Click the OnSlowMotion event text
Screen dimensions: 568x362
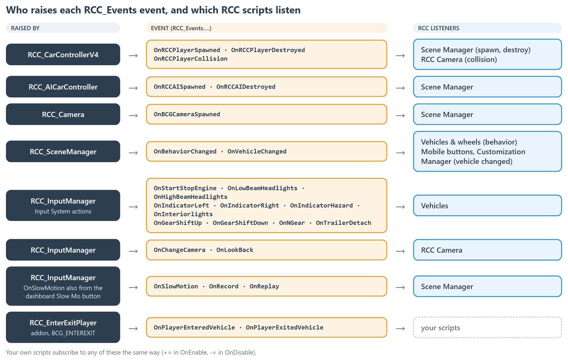tap(176, 286)
